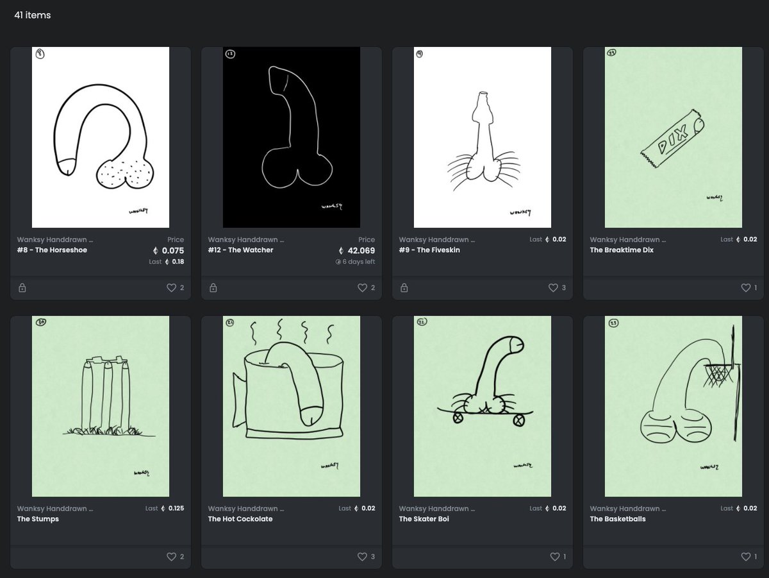Open The Stumps artwork thumbnail
The height and width of the screenshot is (578, 769).
pos(101,406)
